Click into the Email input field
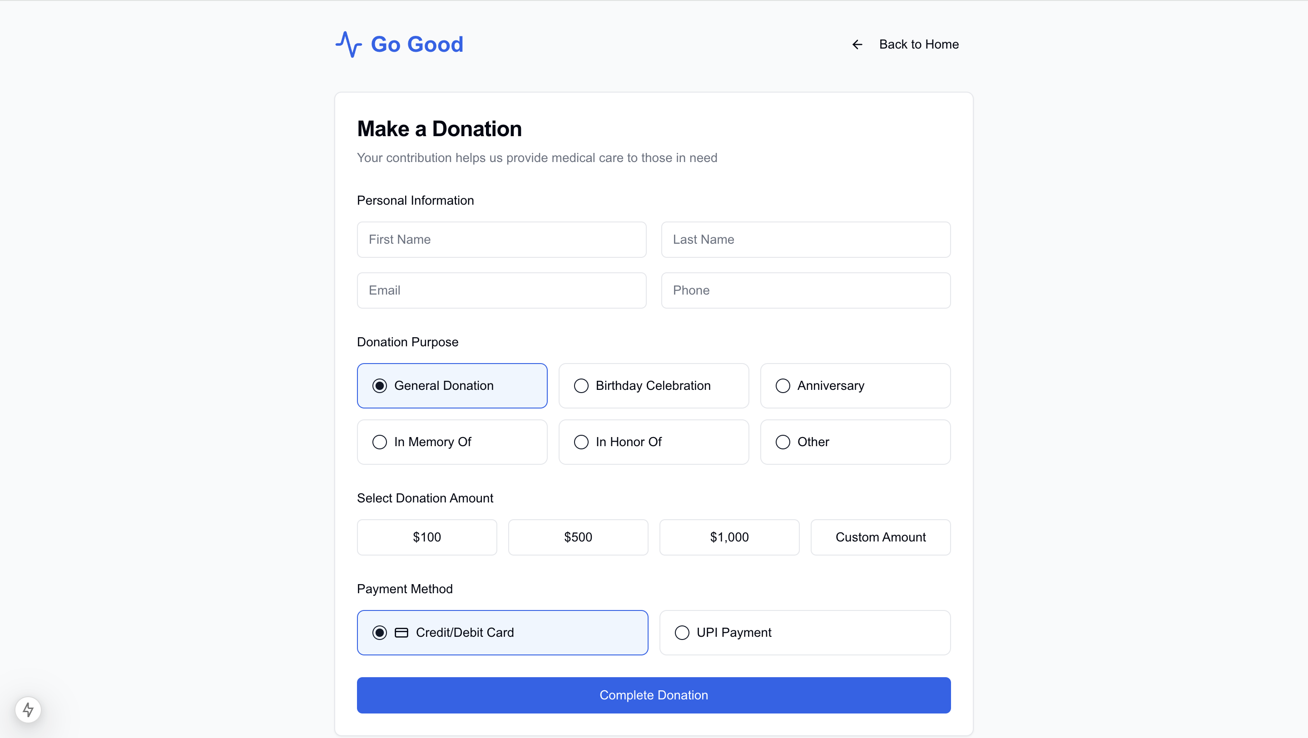The width and height of the screenshot is (1308, 738). (501, 290)
